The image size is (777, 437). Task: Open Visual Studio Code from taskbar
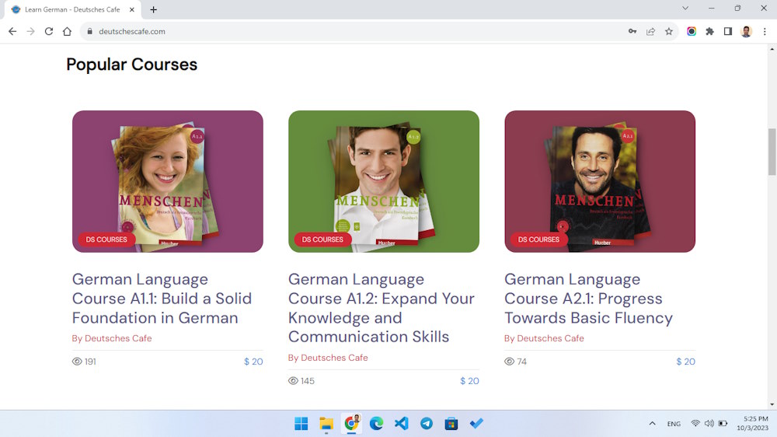click(x=402, y=424)
